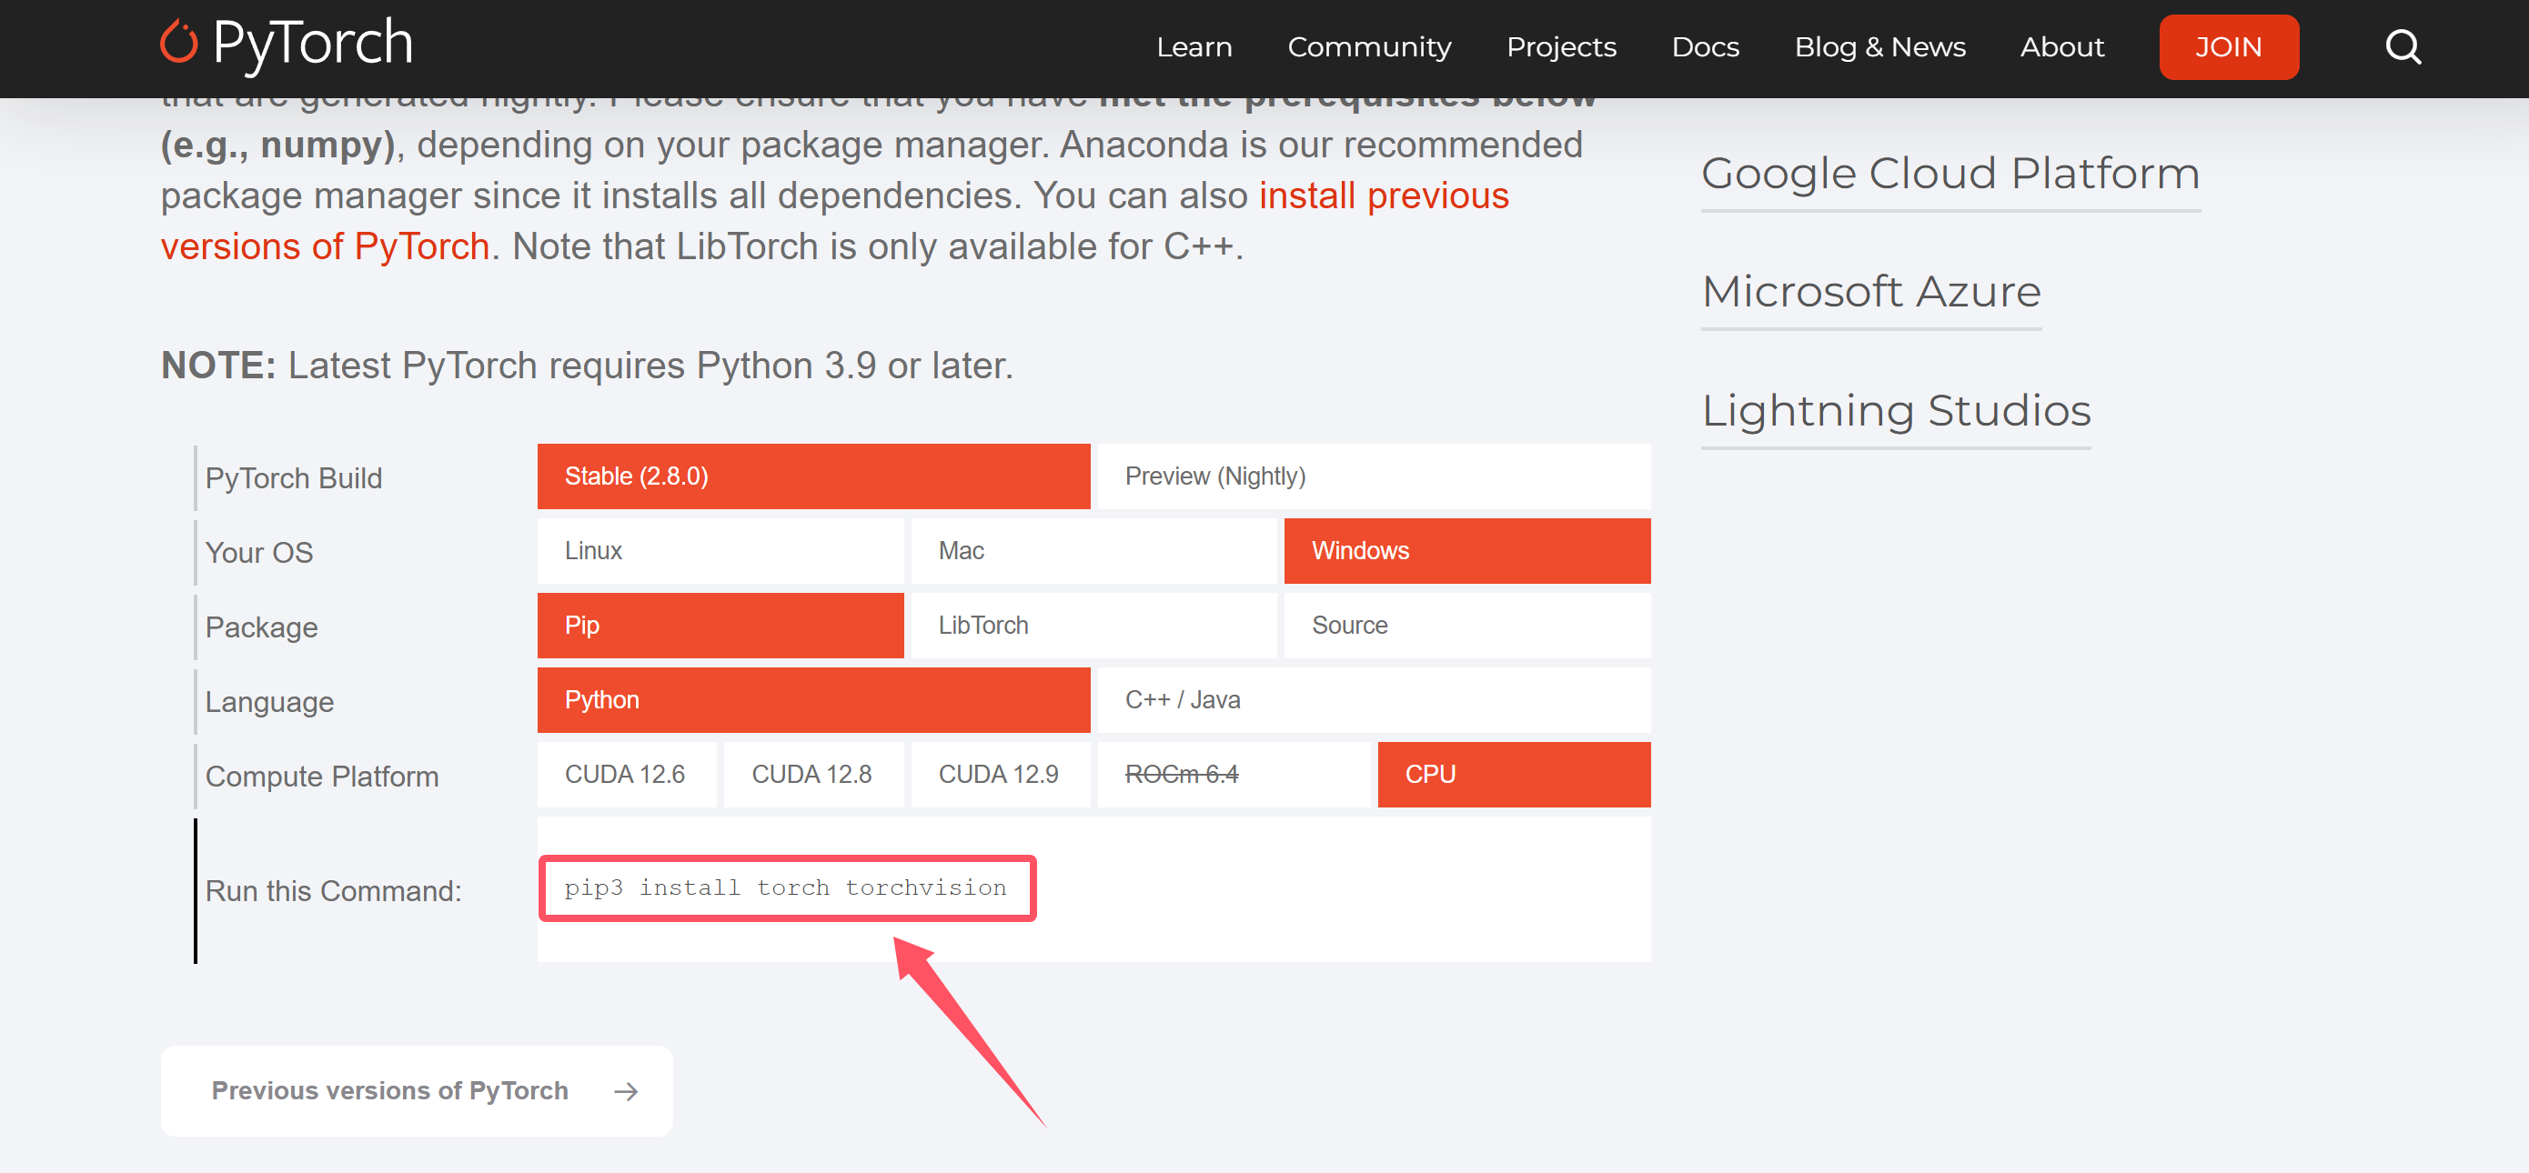Follow install previous versions of PyTorch link
The image size is (2529, 1173).
tap(1383, 196)
